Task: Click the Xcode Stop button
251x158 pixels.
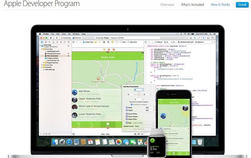Action: (56, 38)
